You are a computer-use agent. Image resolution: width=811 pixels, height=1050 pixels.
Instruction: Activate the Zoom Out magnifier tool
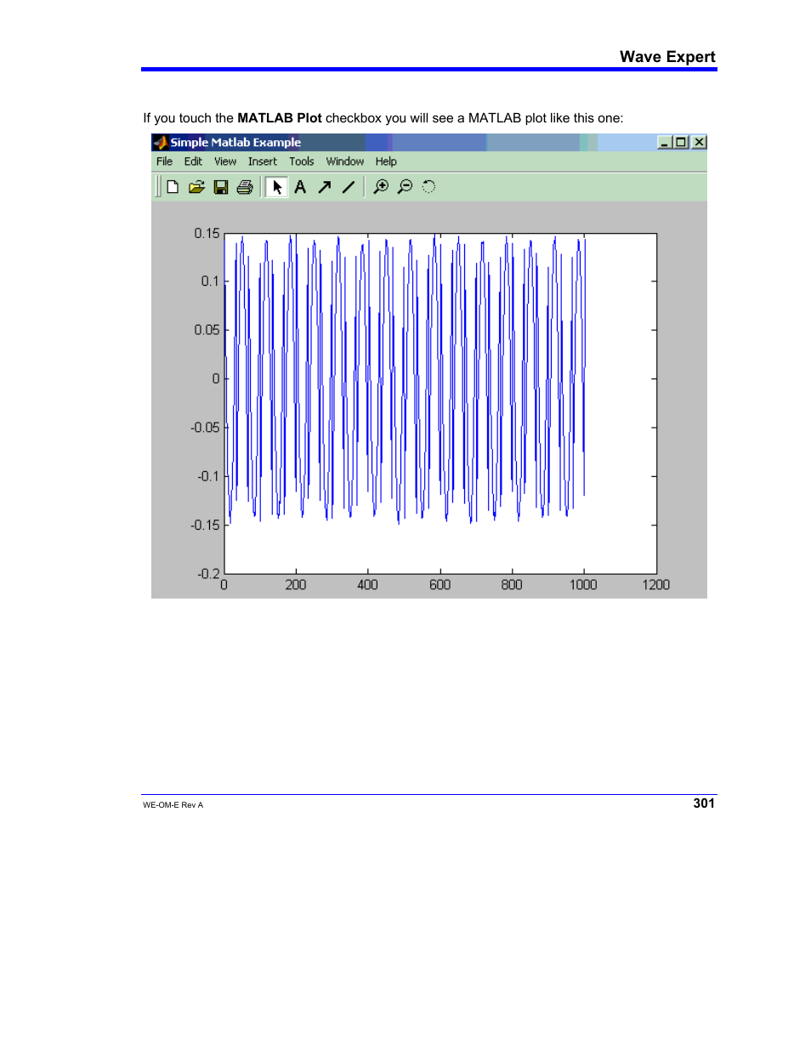[405, 187]
